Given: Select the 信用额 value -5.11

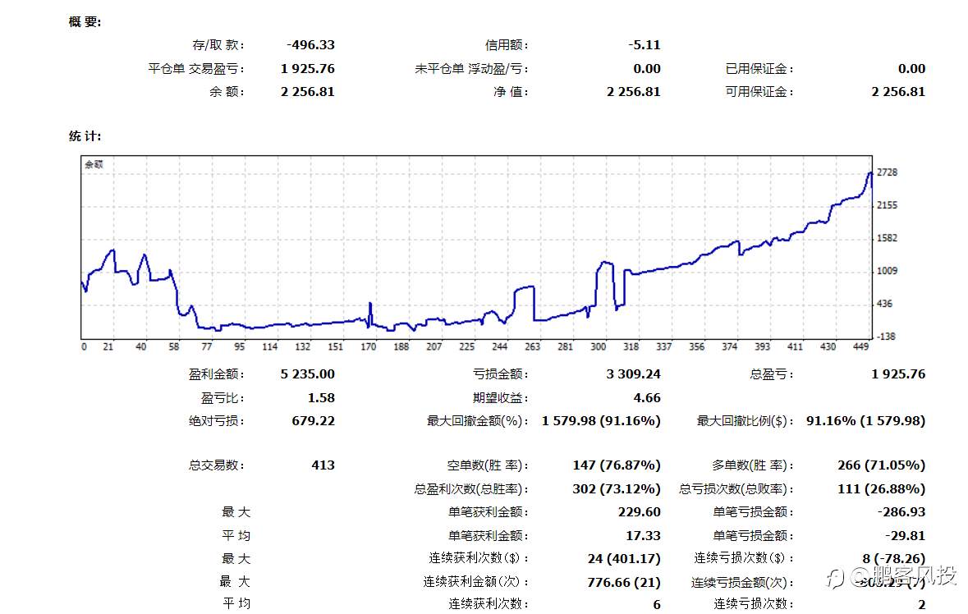Looking at the screenshot, I should [645, 45].
